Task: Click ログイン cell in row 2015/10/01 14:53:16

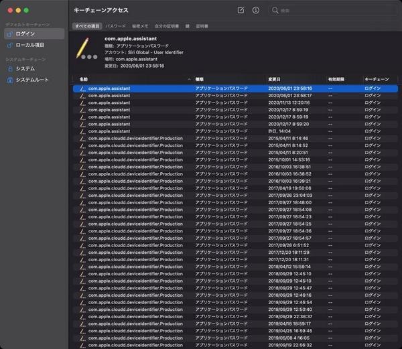Action: (x=373, y=160)
